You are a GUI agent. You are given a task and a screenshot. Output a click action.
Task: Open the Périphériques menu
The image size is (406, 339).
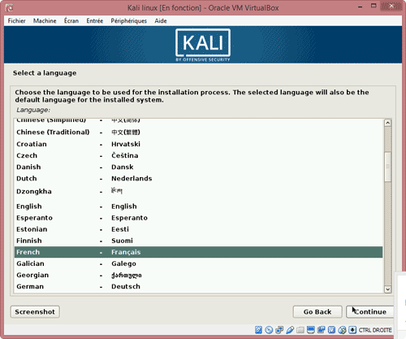(x=129, y=21)
